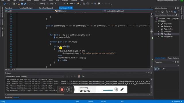
Task: Switch to the Form1.cs [Design] tab
Action: (x=46, y=8)
